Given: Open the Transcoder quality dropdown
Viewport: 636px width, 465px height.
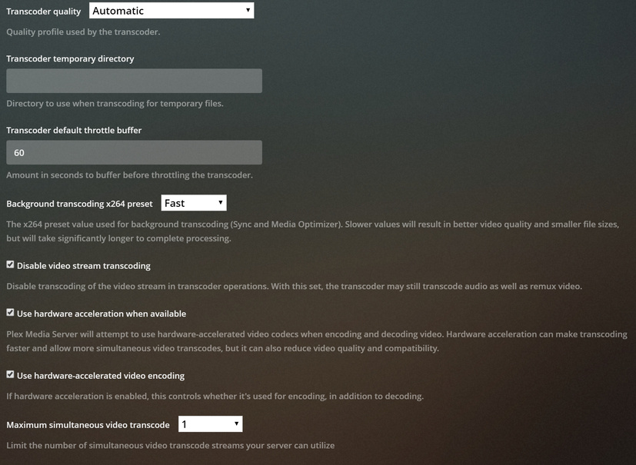Looking at the screenshot, I should tap(171, 11).
